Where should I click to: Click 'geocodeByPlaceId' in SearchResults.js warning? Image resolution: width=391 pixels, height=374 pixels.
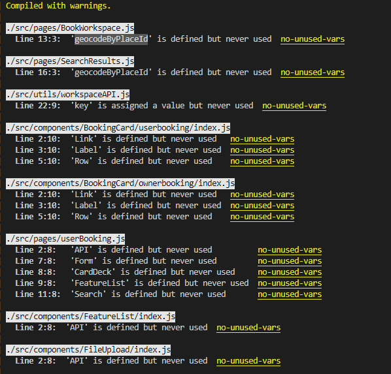[111, 72]
